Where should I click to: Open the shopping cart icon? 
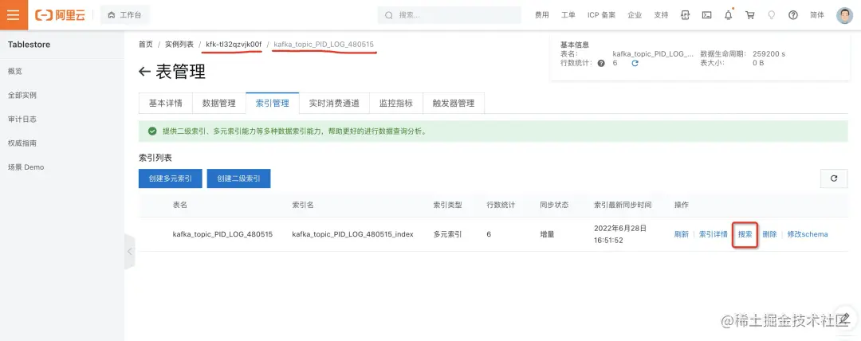pos(749,15)
